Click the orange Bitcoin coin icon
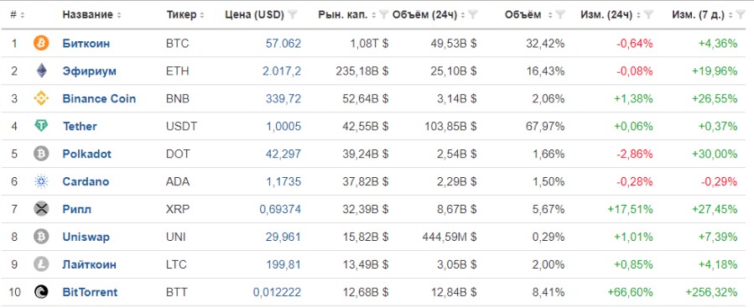The width and height of the screenshot is (754, 308). pyautogui.click(x=41, y=44)
